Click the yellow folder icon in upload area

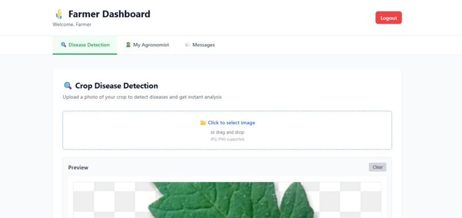pyautogui.click(x=203, y=123)
